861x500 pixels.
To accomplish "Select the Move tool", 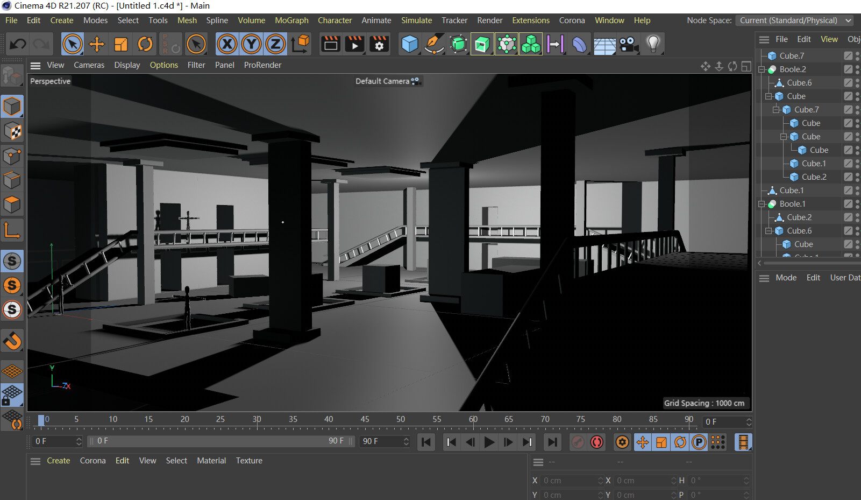I will 97,44.
